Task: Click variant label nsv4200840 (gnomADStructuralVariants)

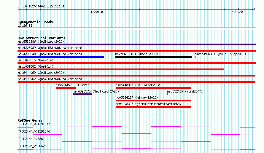Action: coord(51,54)
